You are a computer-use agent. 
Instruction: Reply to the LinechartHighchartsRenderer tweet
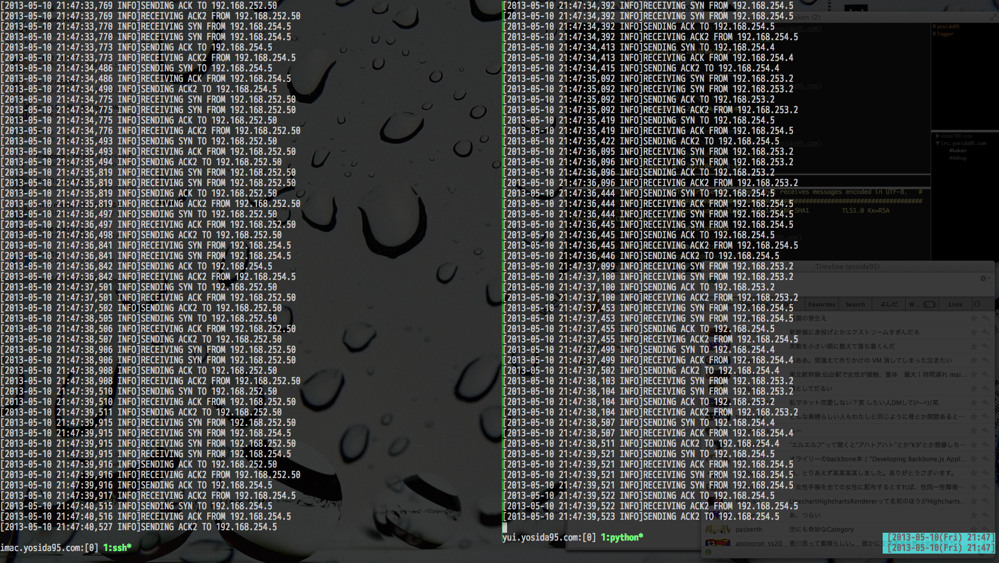tap(985, 501)
